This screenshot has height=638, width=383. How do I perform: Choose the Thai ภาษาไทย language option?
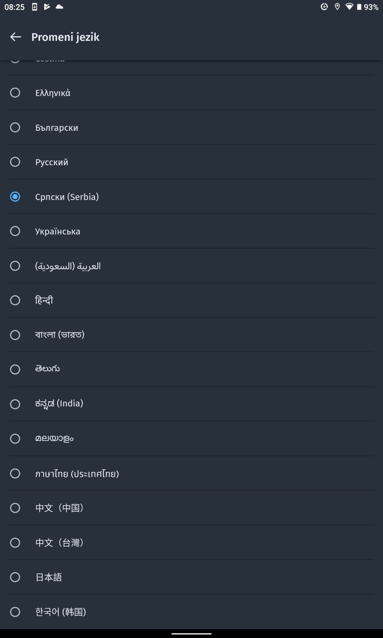pos(15,473)
